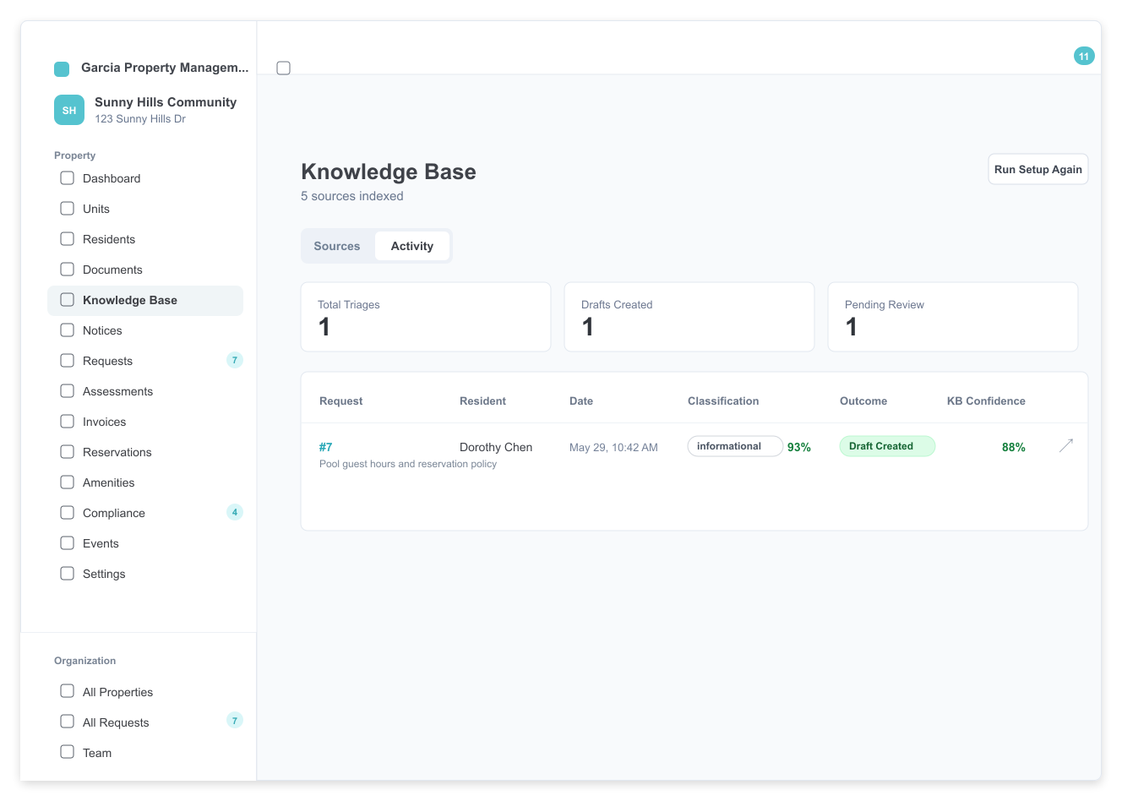Click the SH community avatar
Viewport: 1122px width, 801px height.
[69, 110]
